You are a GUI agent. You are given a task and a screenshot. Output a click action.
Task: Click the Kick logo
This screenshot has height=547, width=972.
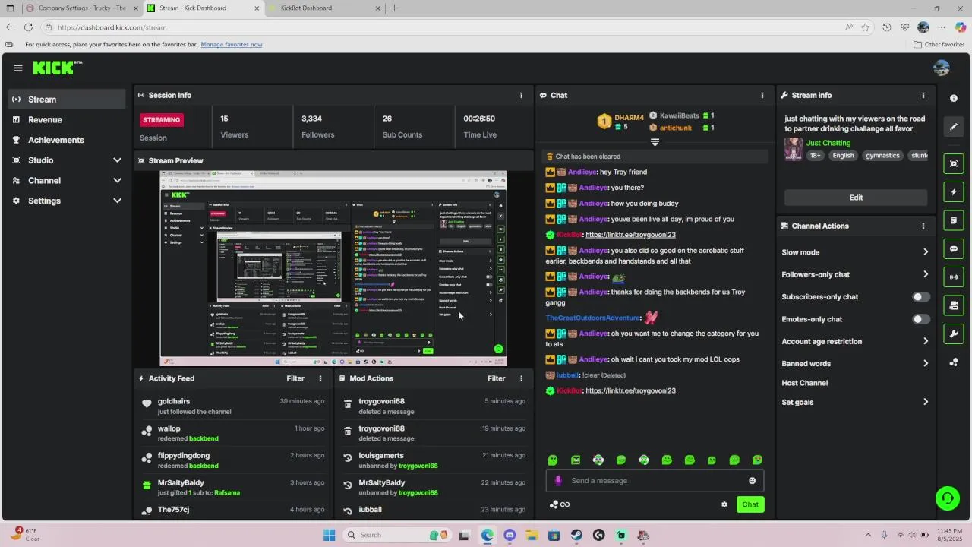pos(58,68)
